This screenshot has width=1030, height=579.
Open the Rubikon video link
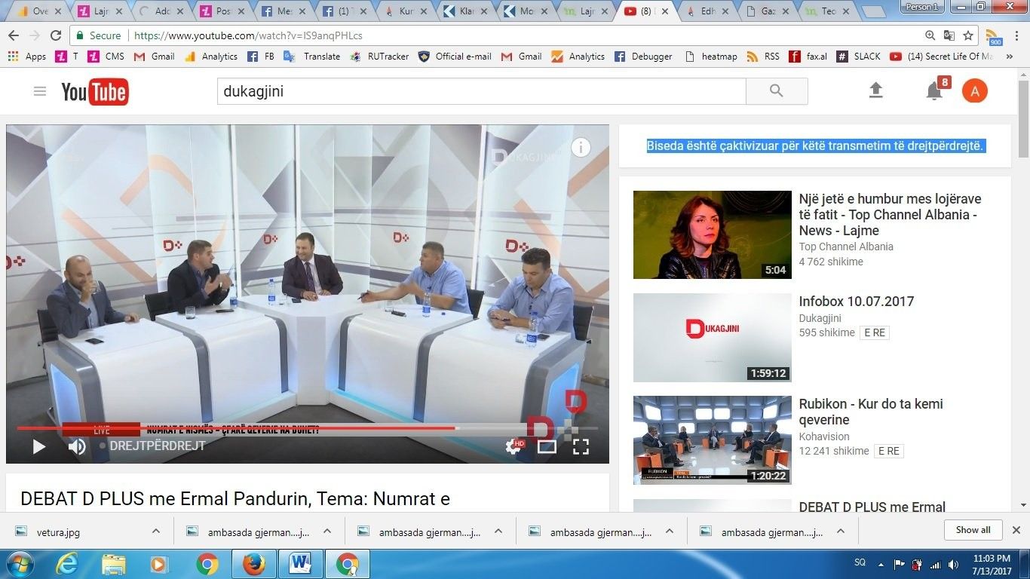(x=870, y=412)
